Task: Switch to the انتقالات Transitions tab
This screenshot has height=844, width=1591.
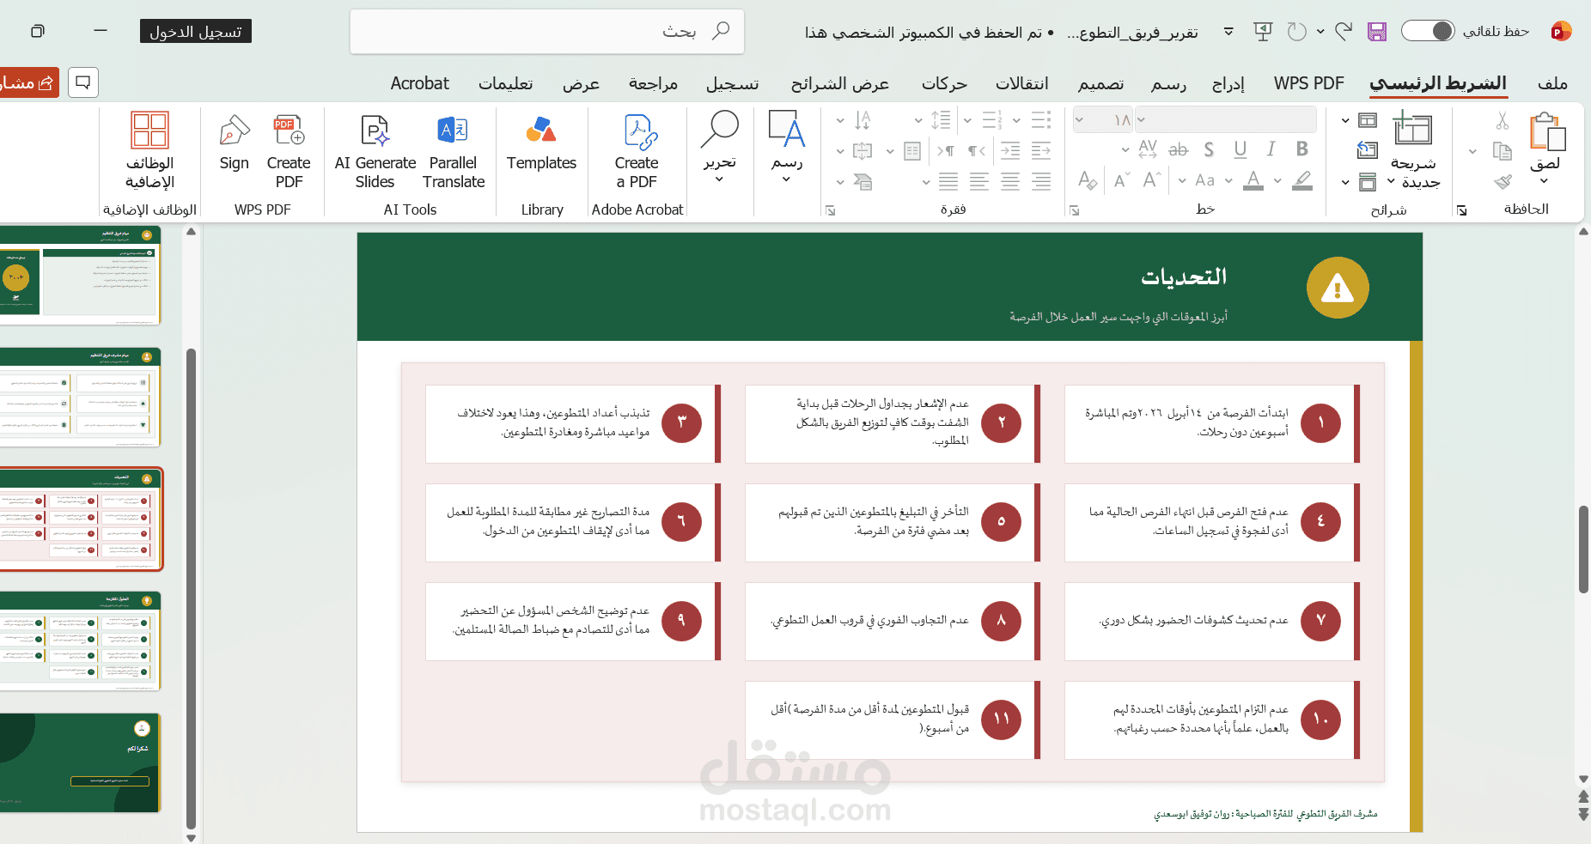Action: [1022, 82]
